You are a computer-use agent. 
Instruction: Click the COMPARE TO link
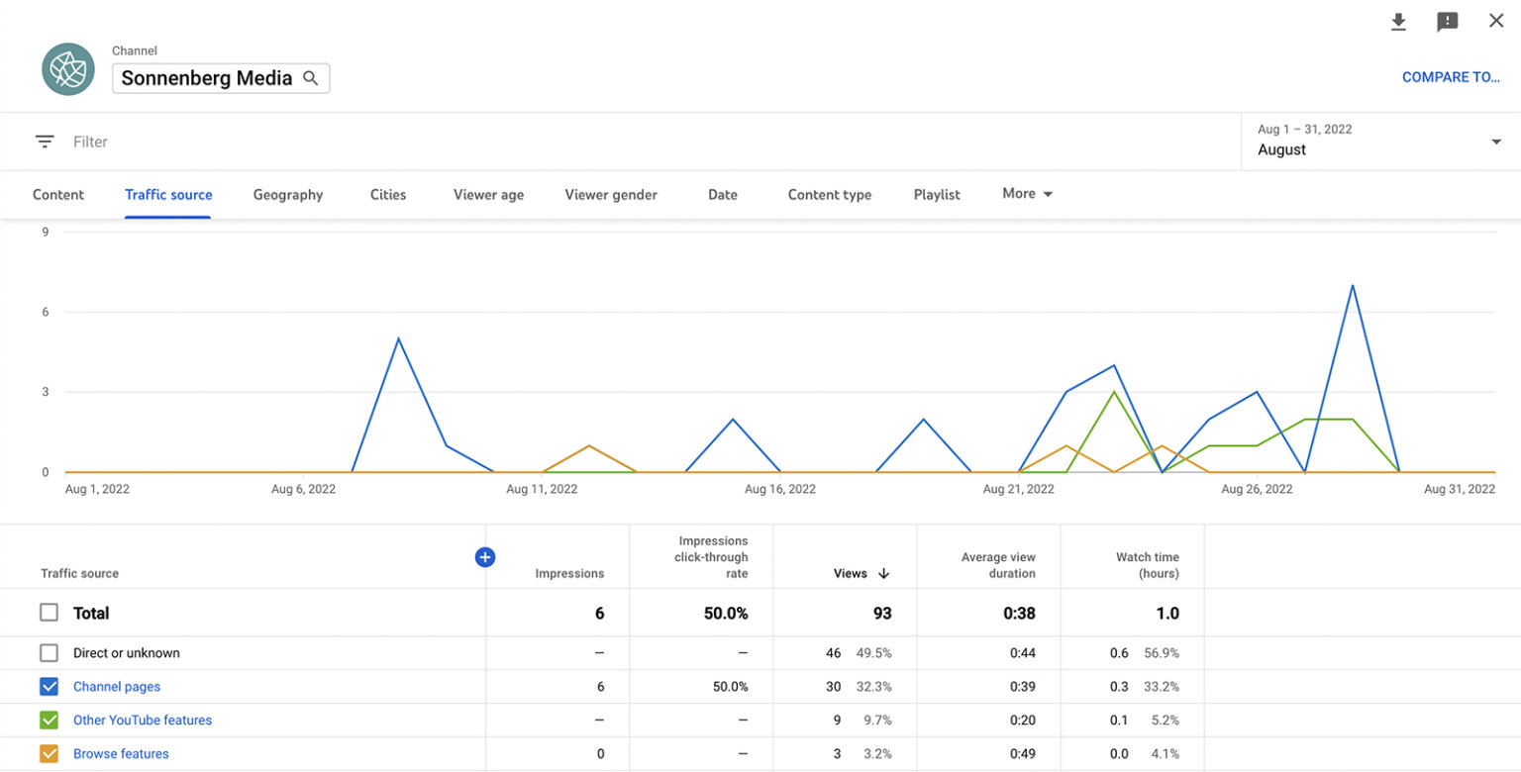click(1452, 76)
